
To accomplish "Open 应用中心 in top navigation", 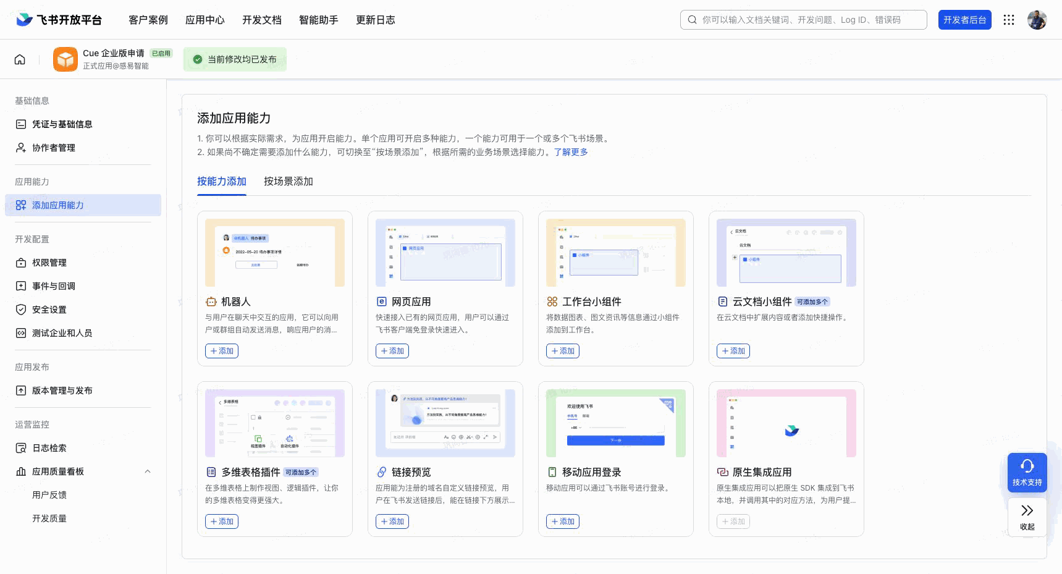I will [205, 20].
